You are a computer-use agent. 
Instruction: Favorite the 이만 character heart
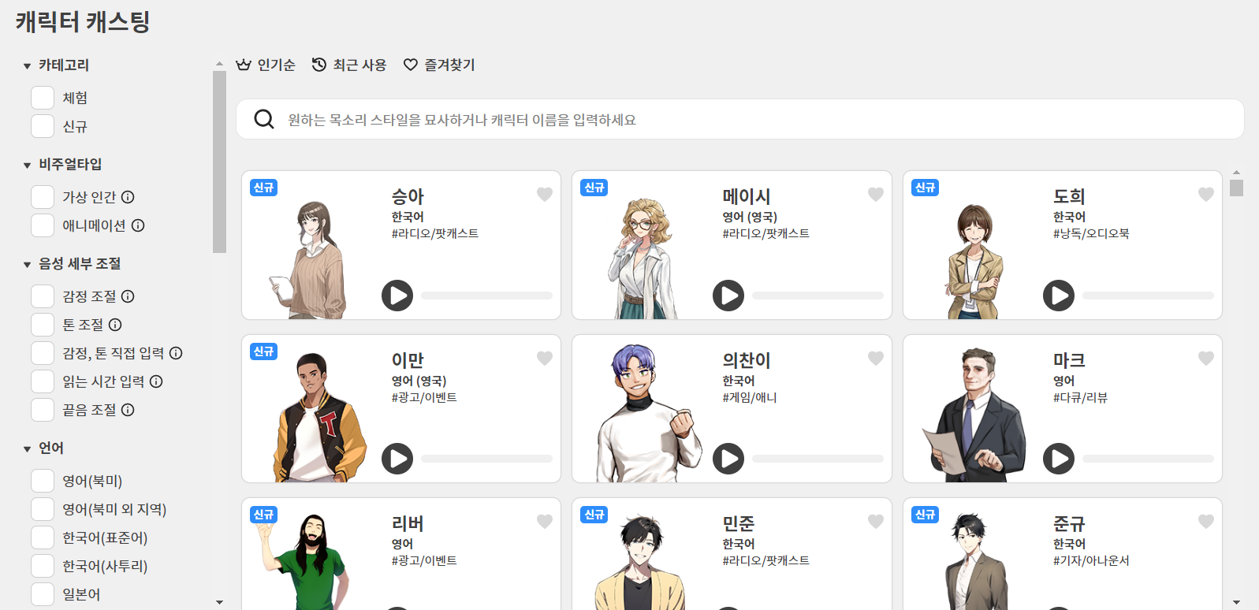545,359
